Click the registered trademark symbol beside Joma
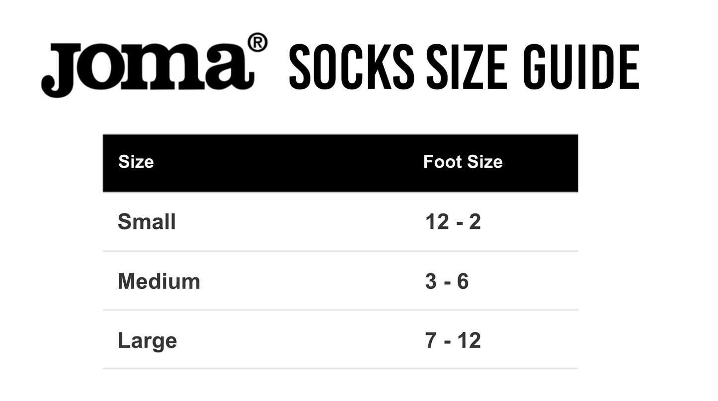 257,43
